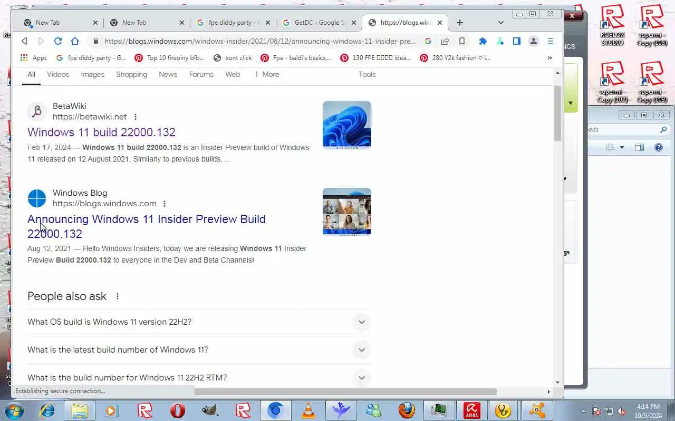Viewport: 675px width, 421px height.
Task: Open the Apps grid shortcut
Action: tap(33, 58)
